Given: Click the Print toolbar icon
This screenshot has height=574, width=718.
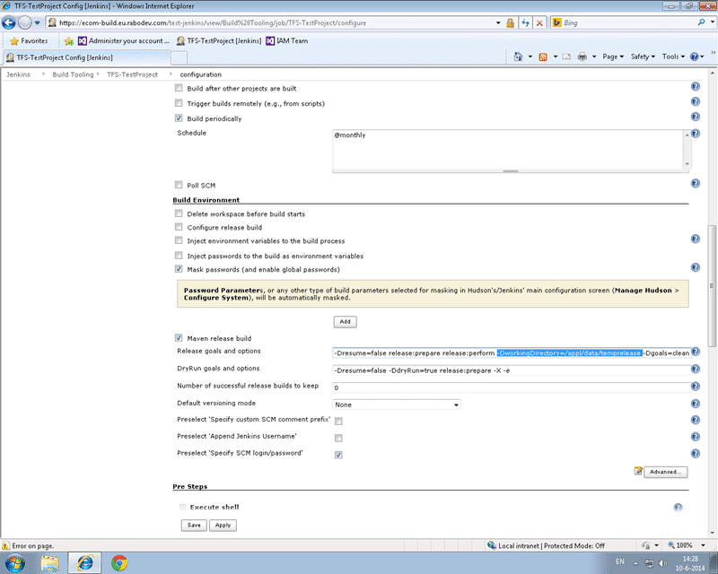Looking at the screenshot, I should [x=582, y=57].
